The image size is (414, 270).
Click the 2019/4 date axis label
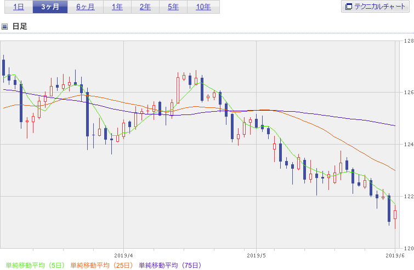coord(123,256)
